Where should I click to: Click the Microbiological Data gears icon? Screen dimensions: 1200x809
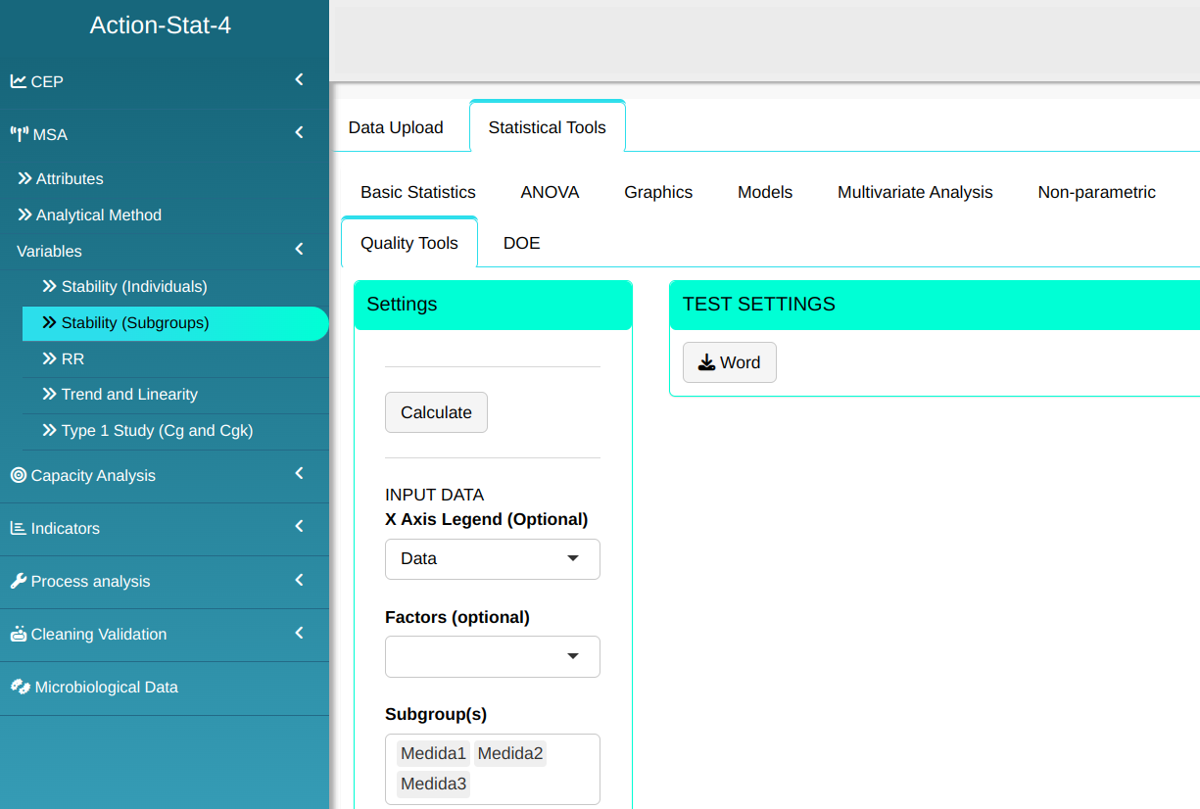click(x=21, y=687)
